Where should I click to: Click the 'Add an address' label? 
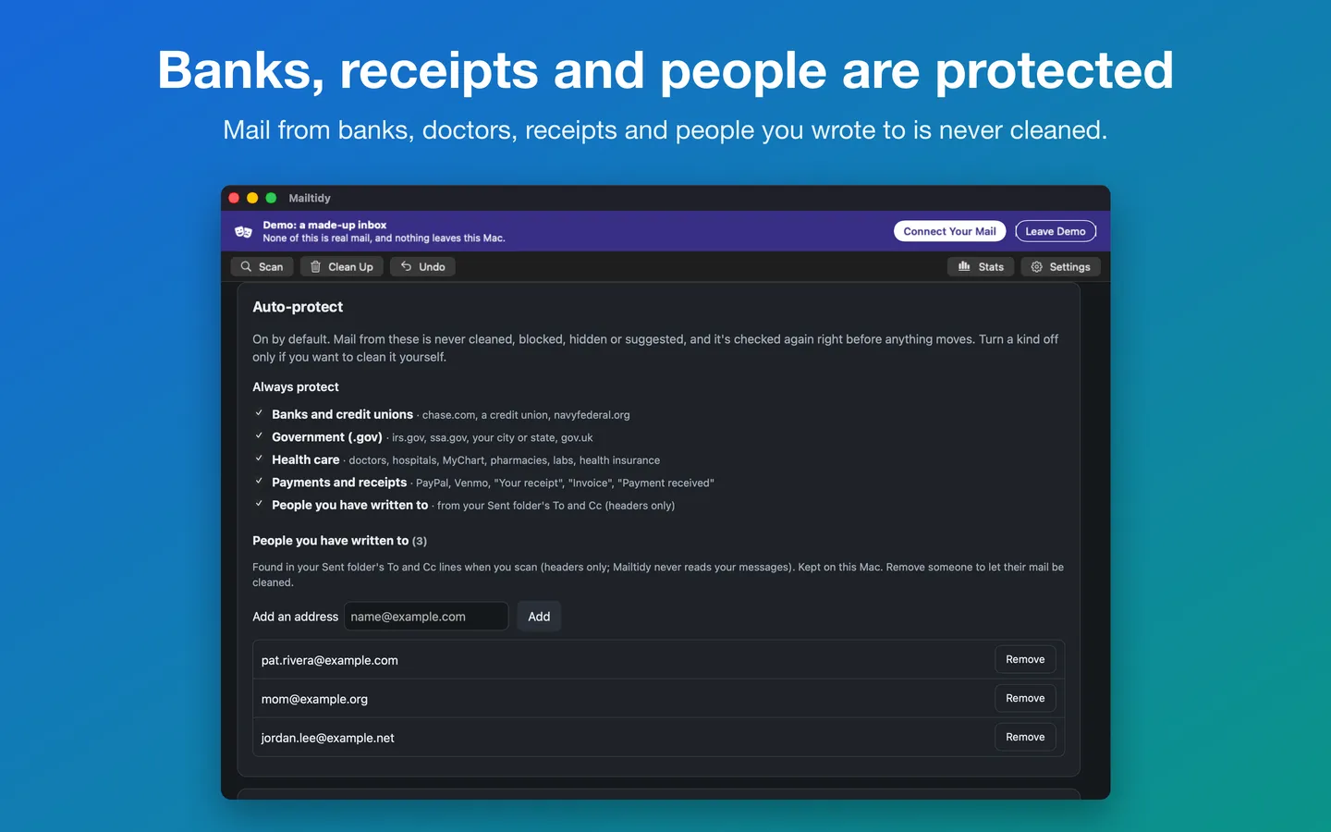tap(295, 617)
